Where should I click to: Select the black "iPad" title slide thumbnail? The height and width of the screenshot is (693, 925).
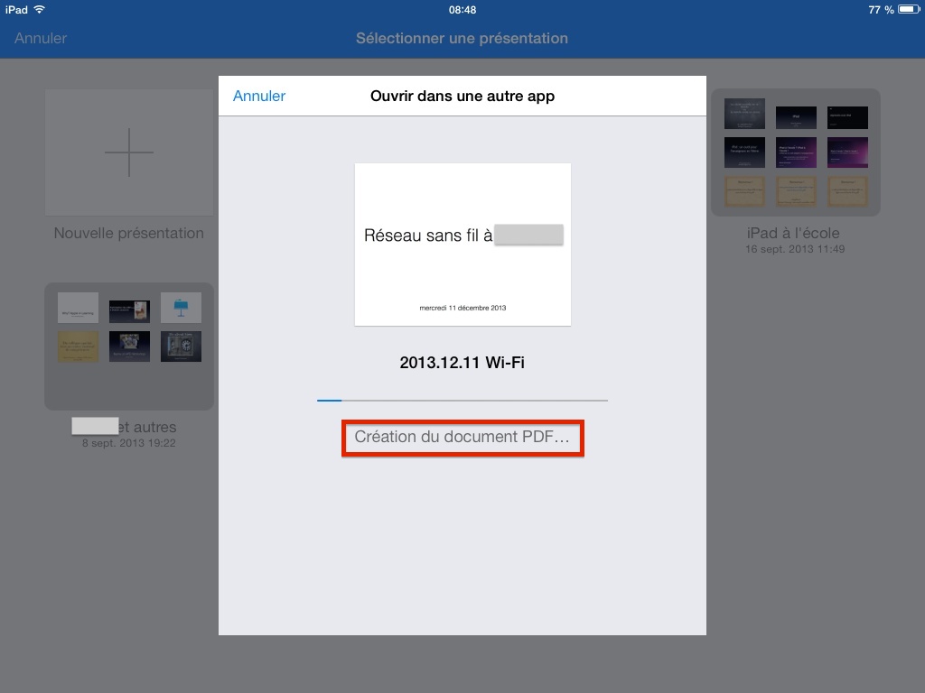point(796,117)
